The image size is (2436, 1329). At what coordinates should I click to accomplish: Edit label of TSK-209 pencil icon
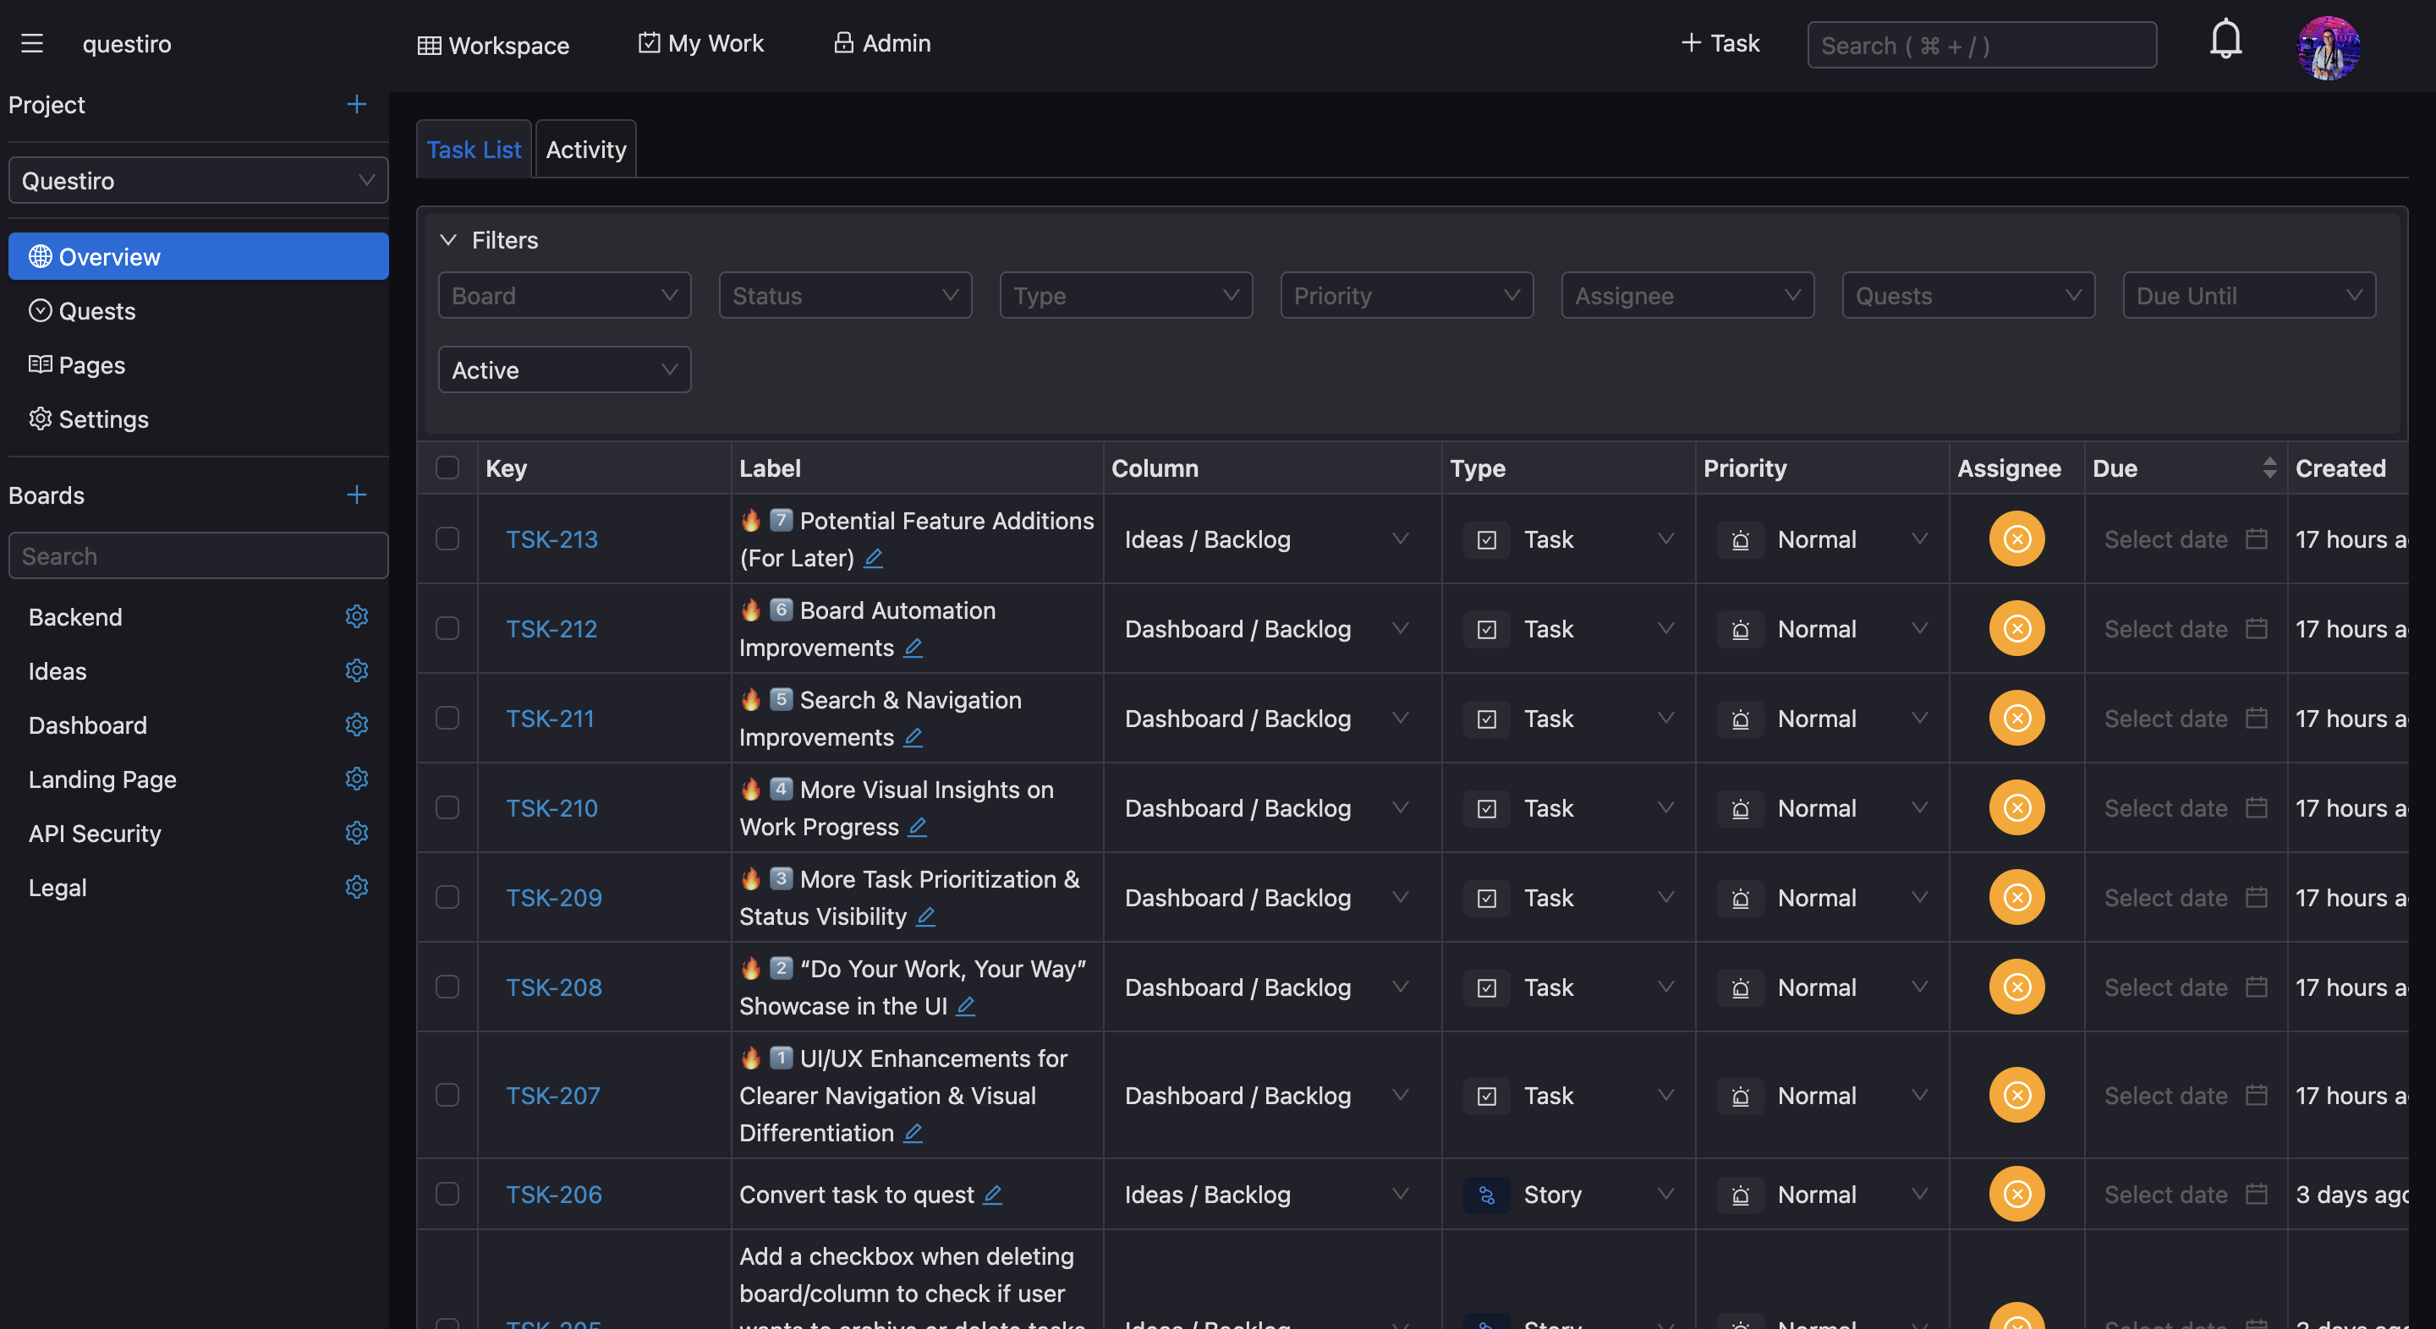coord(926,916)
